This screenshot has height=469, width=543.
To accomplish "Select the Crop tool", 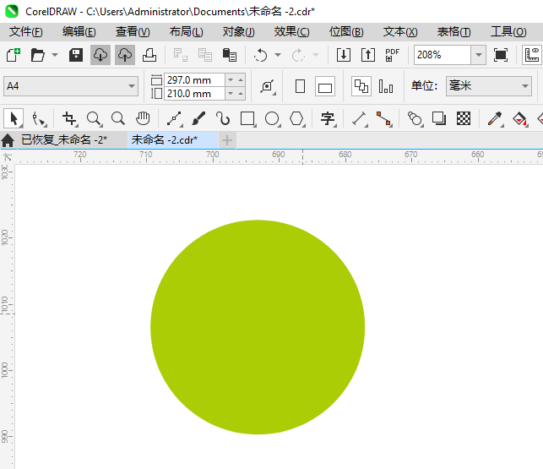I will pos(69,118).
